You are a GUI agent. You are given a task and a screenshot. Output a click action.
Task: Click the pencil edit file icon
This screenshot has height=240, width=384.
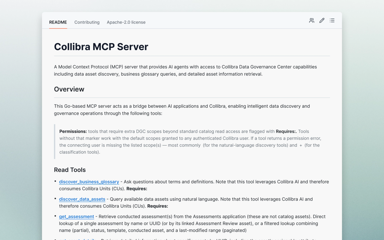point(322,21)
